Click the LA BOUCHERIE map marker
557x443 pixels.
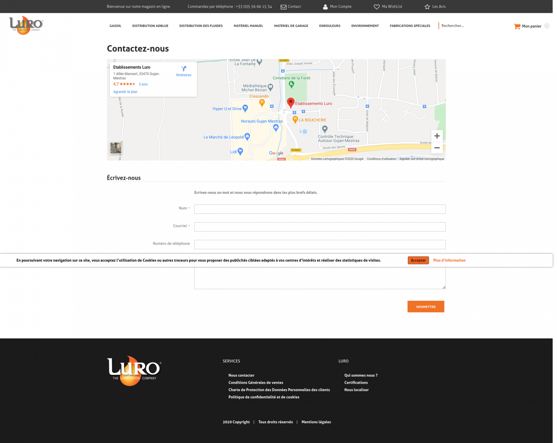coord(295,119)
